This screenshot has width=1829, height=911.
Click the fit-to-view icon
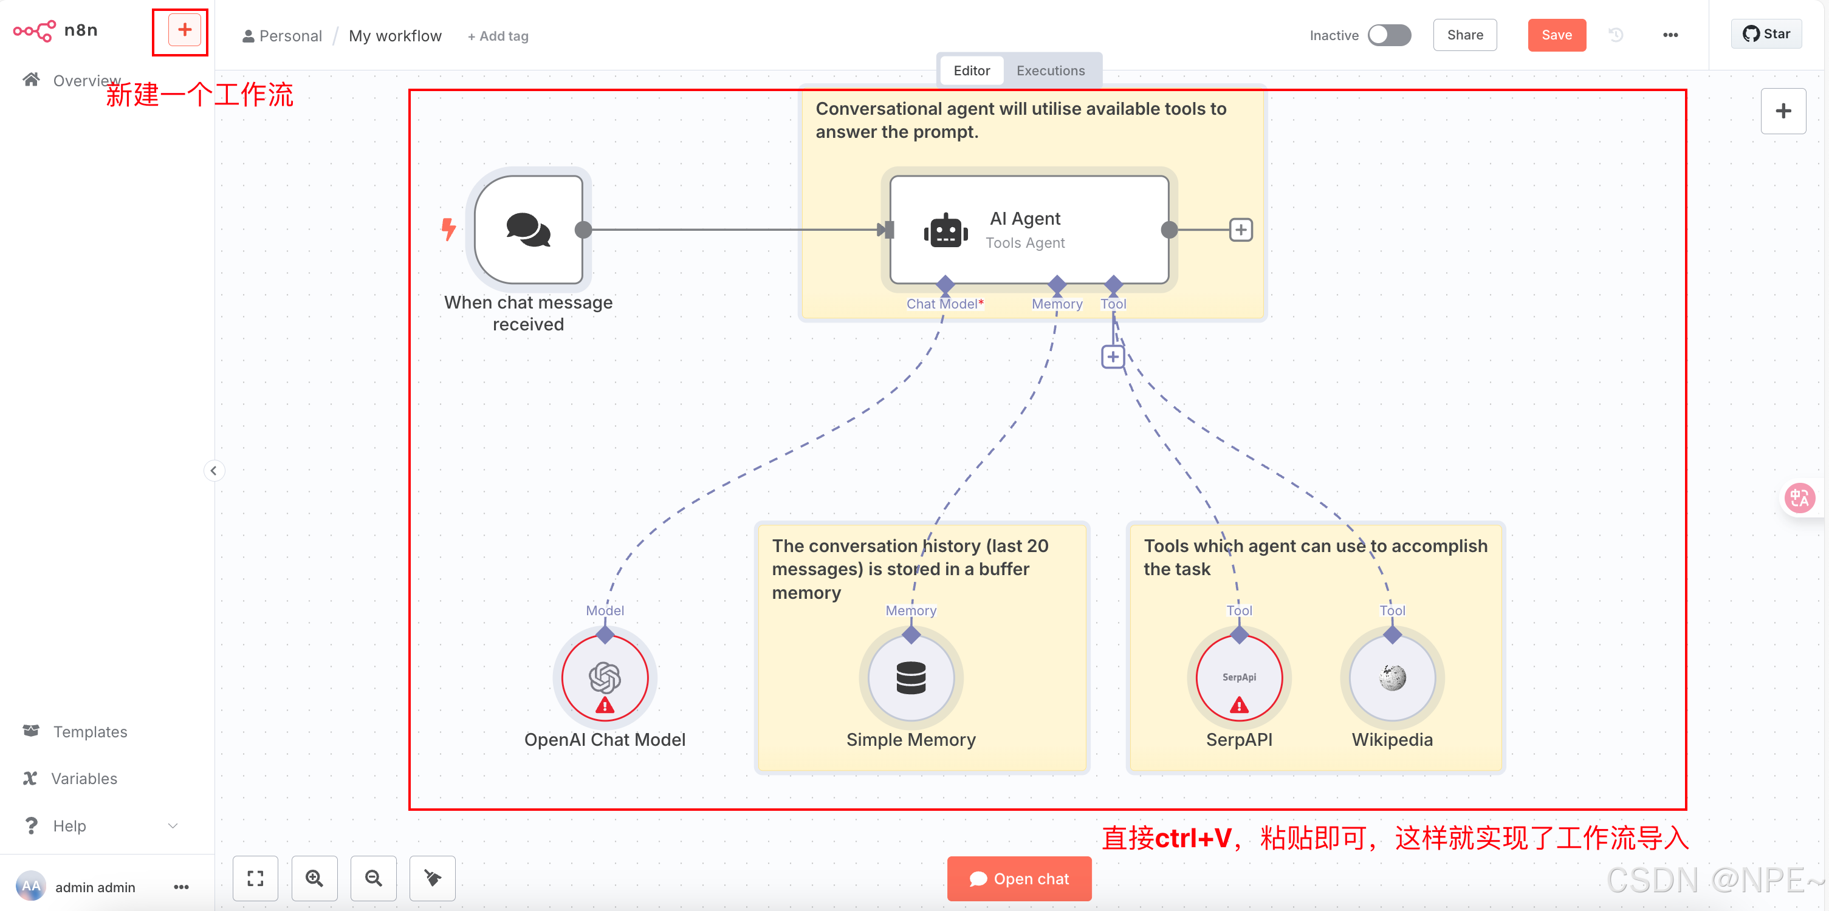point(256,878)
